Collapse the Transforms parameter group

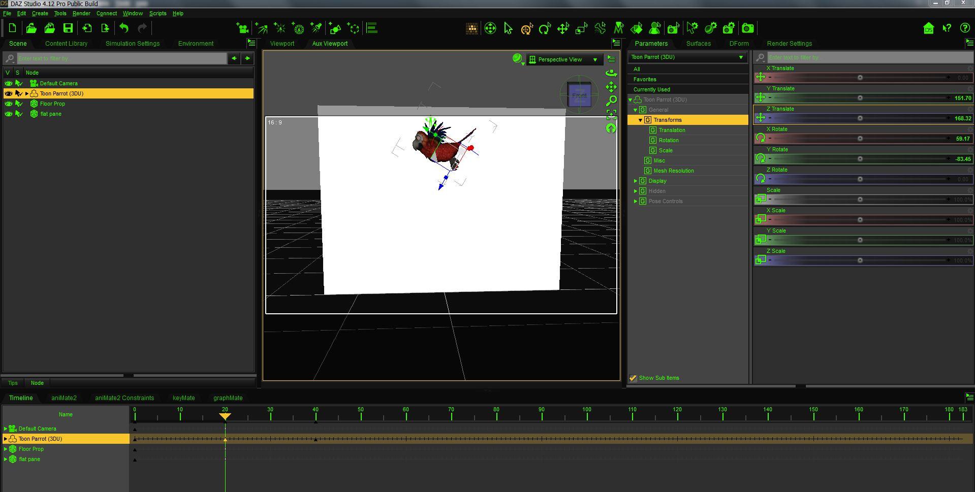(640, 120)
